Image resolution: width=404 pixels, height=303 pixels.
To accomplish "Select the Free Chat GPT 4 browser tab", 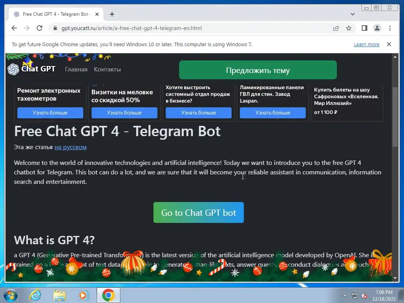I will pos(56,14).
